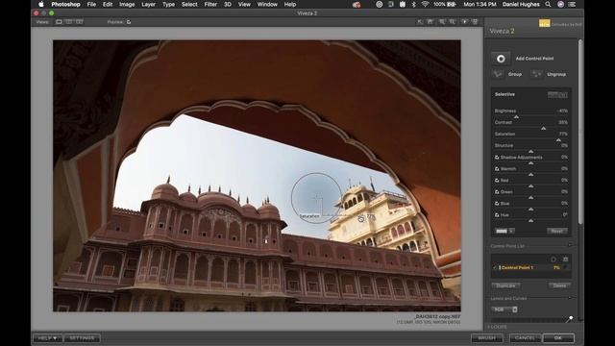The image size is (615, 346).
Task: Click the Siri icon in menu bar
Action: 561,4
